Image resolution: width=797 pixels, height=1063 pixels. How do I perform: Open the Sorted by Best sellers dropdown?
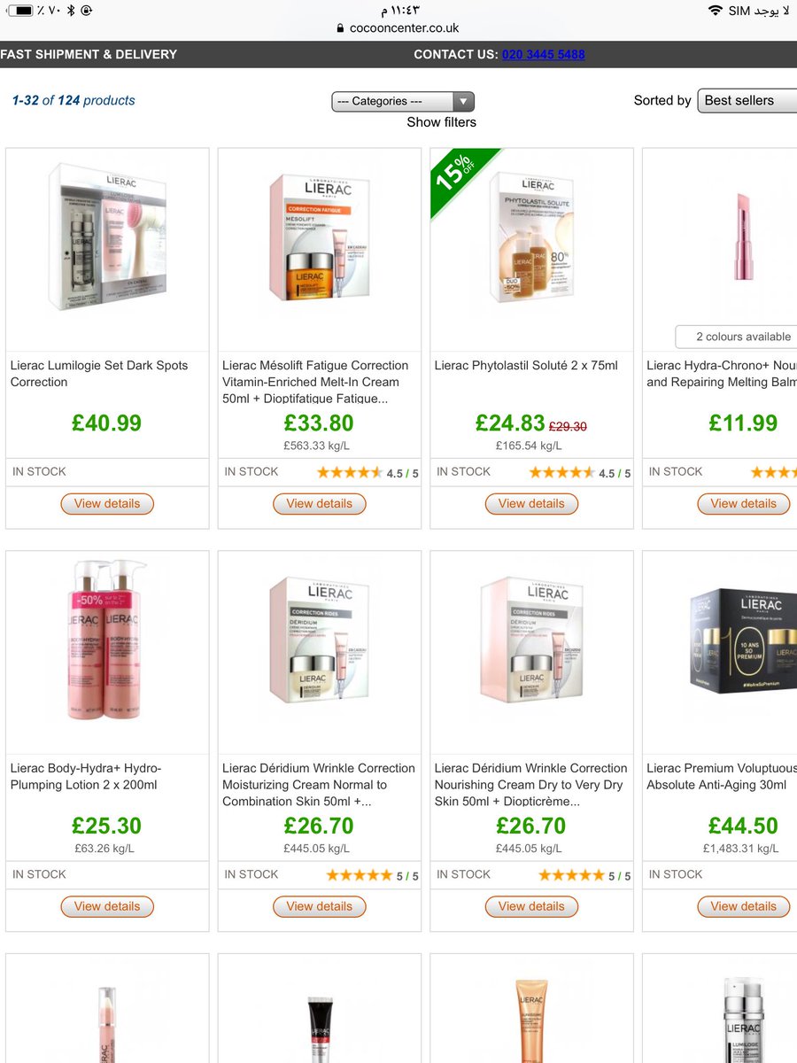[747, 100]
